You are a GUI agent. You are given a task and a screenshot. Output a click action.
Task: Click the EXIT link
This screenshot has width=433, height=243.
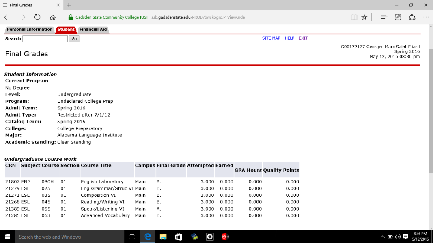coord(303,38)
